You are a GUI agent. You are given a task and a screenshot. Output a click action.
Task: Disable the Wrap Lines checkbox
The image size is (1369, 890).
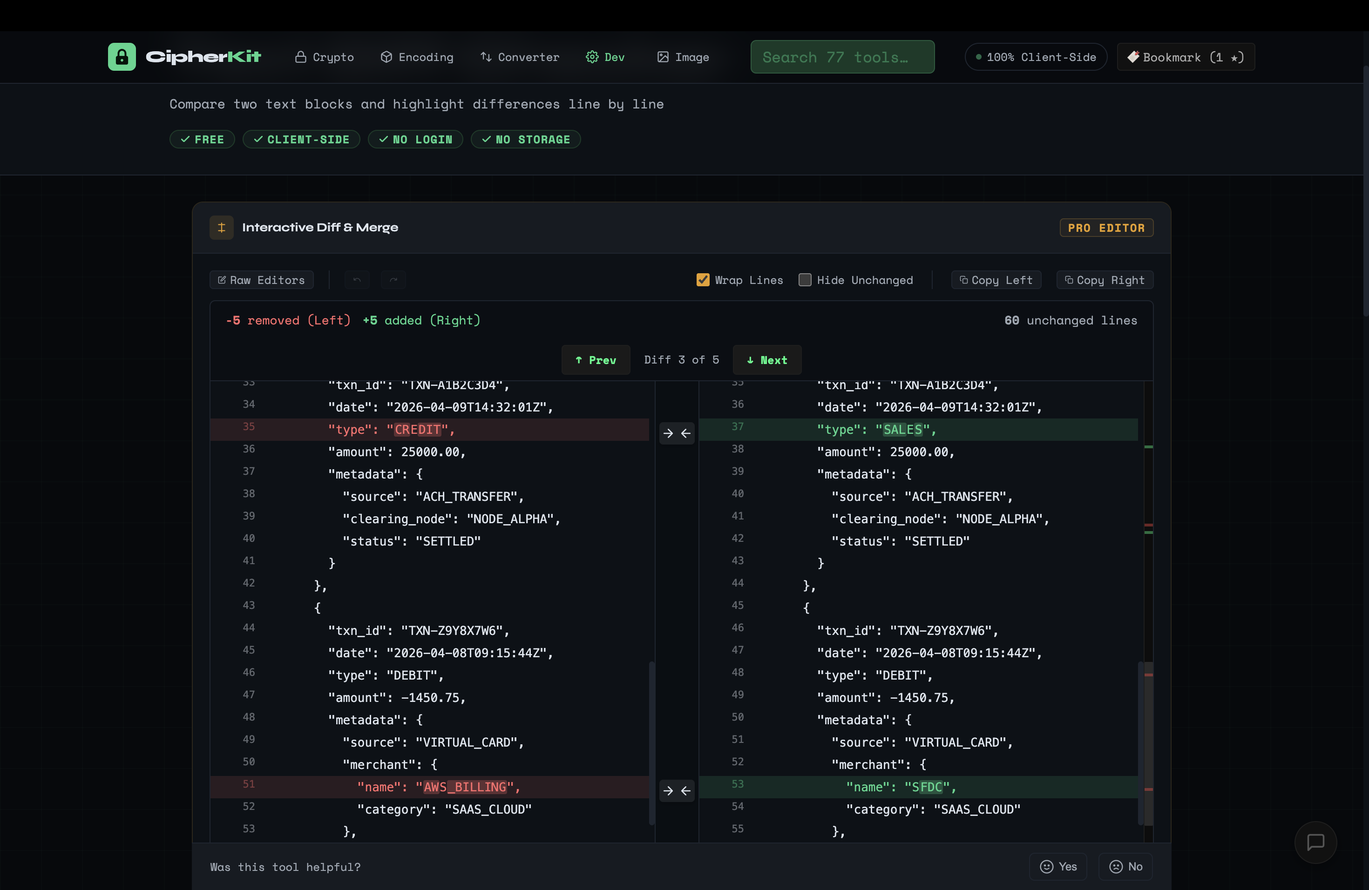tap(703, 280)
